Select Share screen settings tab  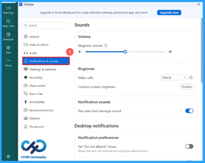click(46, 86)
